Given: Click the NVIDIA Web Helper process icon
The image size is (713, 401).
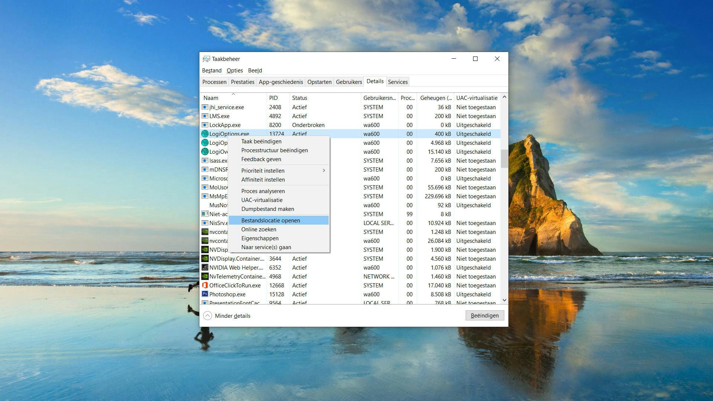Looking at the screenshot, I should pyautogui.click(x=205, y=267).
